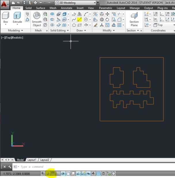Click the [Top] viewport view control
The width and height of the screenshot is (175, 178).
(8, 38)
